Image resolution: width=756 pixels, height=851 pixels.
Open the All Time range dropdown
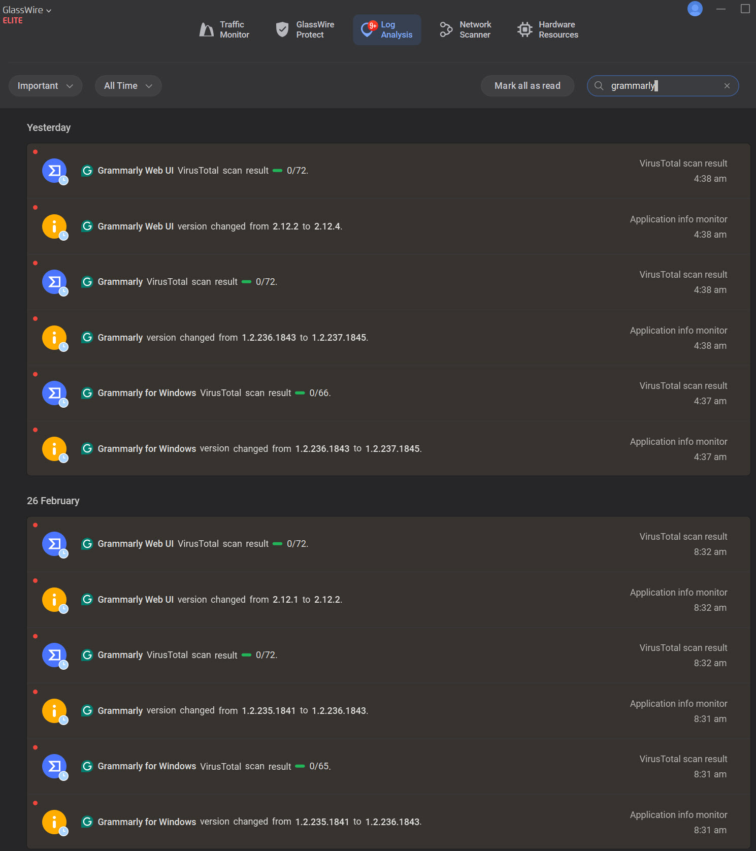[x=128, y=86]
